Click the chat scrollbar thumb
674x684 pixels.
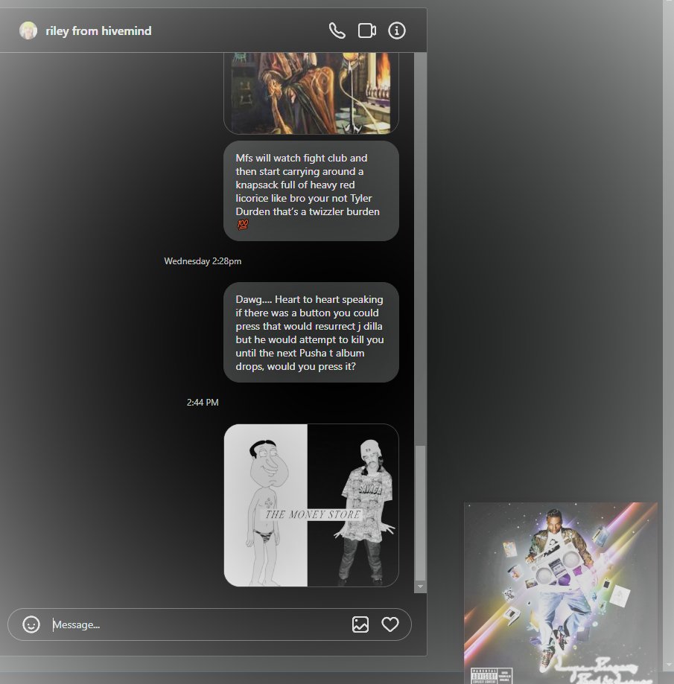pos(420,513)
